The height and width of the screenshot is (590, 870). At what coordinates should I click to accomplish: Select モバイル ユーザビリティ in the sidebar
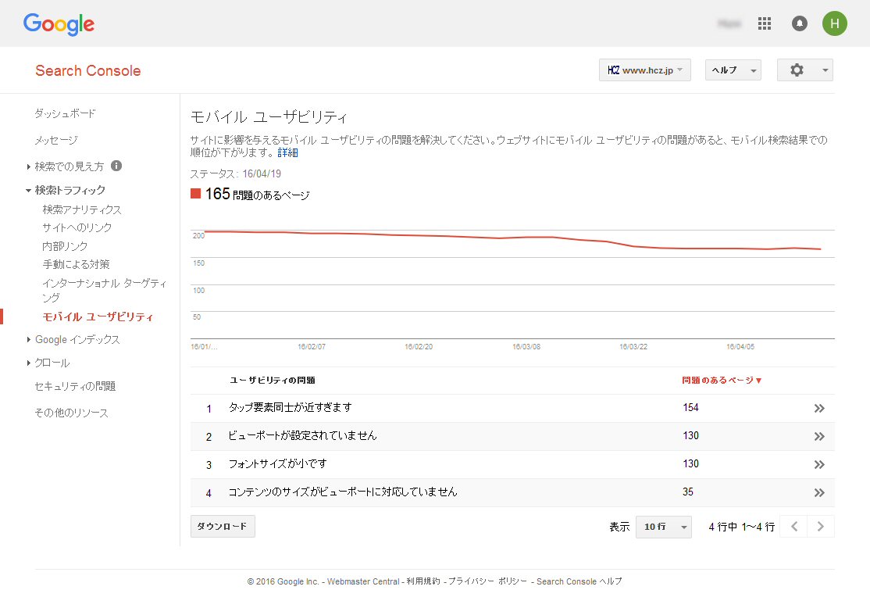(98, 317)
